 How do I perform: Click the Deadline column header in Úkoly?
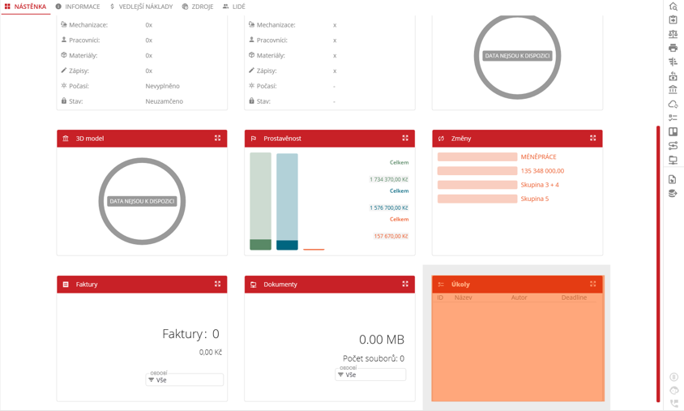(x=574, y=298)
